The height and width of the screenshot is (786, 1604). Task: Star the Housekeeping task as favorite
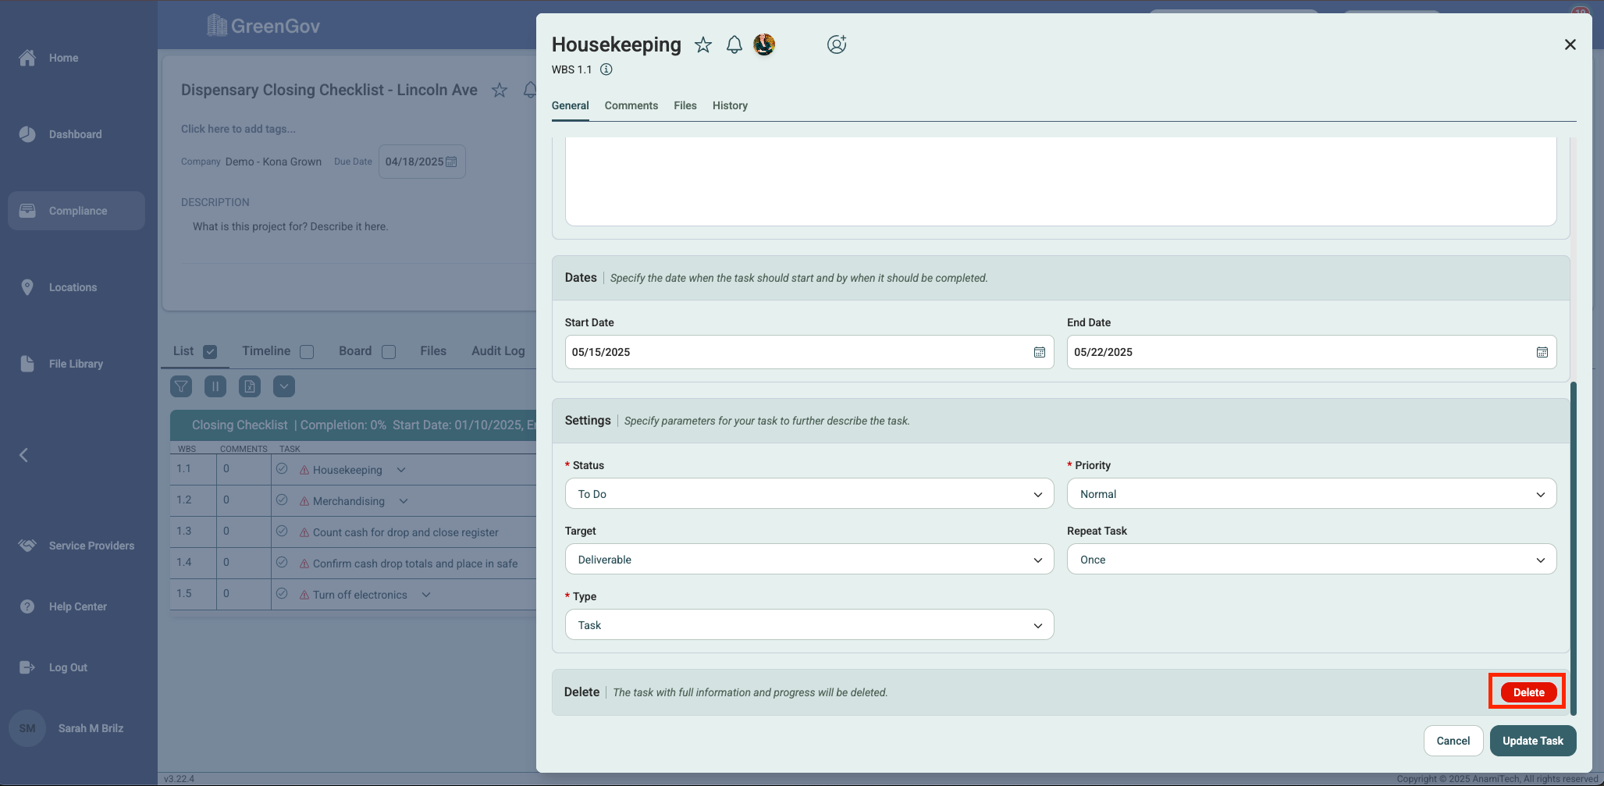tap(703, 45)
